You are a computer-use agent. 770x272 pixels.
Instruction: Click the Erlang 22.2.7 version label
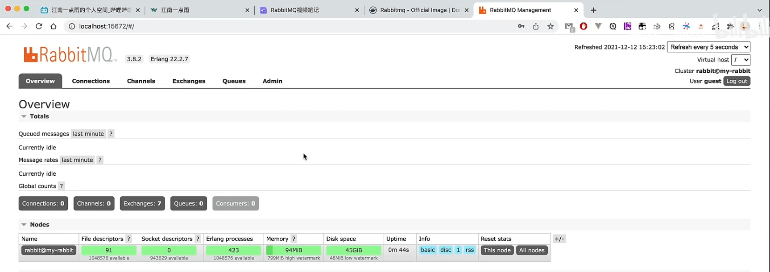coord(169,59)
